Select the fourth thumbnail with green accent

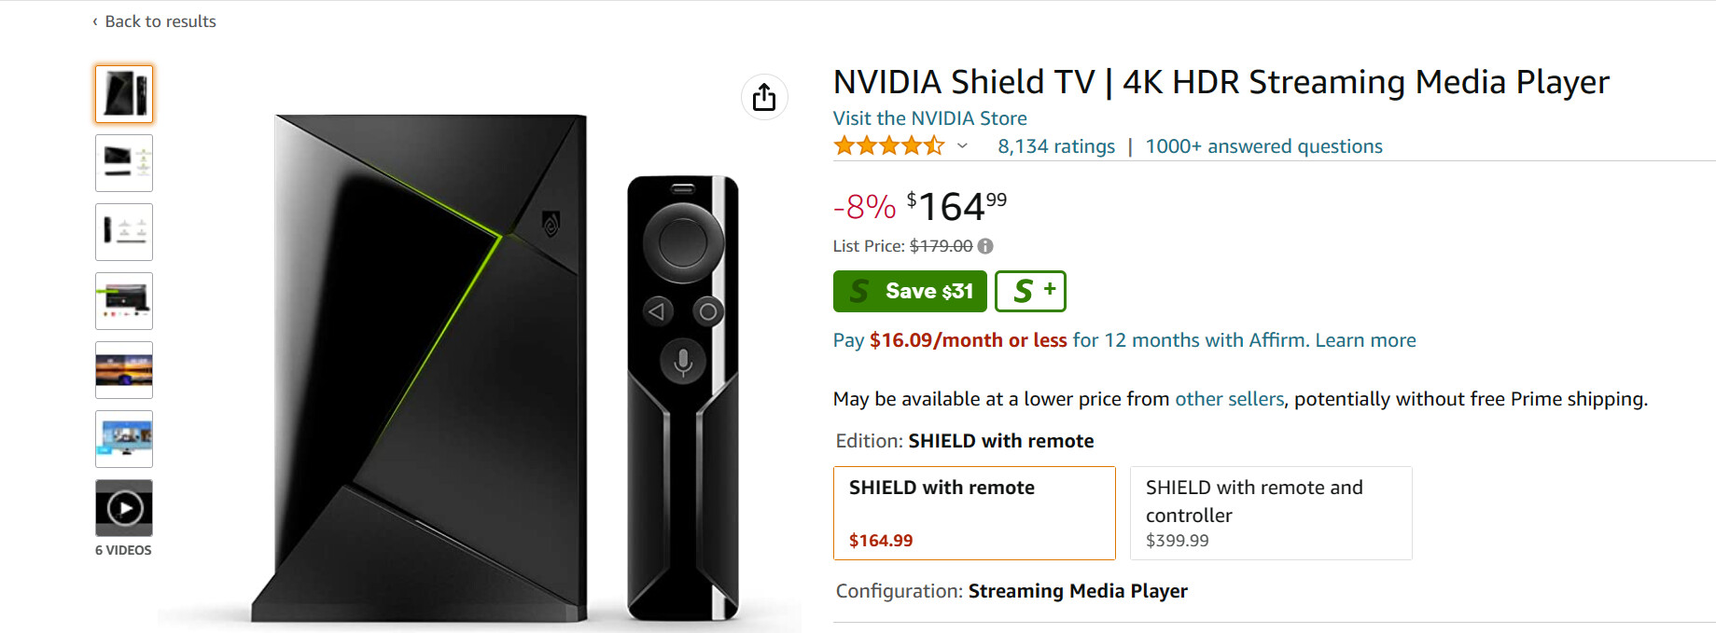[x=124, y=301]
